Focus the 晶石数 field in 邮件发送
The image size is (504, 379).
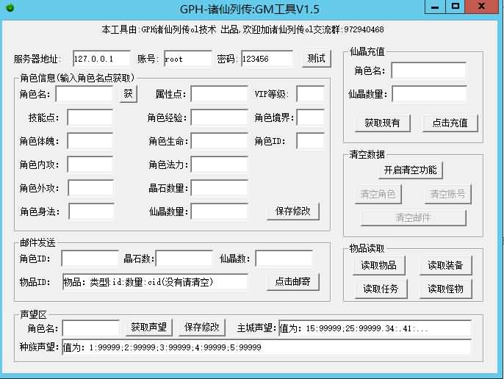pos(184,259)
